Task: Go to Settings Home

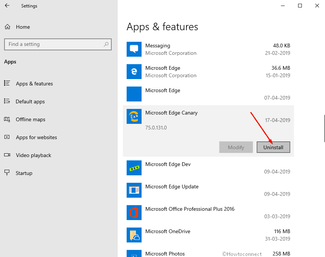Action: pyautogui.click(x=23, y=27)
